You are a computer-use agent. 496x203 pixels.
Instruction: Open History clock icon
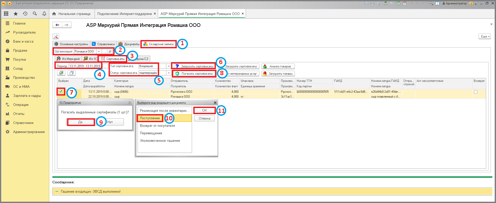(25, 14)
